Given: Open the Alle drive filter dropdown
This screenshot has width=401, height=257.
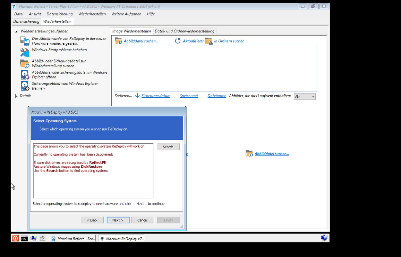Looking at the screenshot, I should 305,96.
